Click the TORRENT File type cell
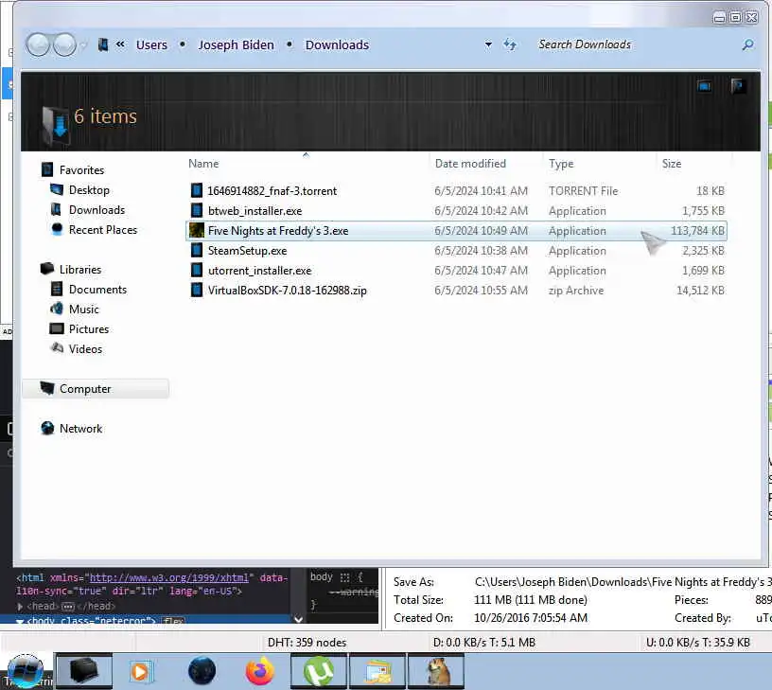Screen dimensions: 772x690 [x=583, y=190]
